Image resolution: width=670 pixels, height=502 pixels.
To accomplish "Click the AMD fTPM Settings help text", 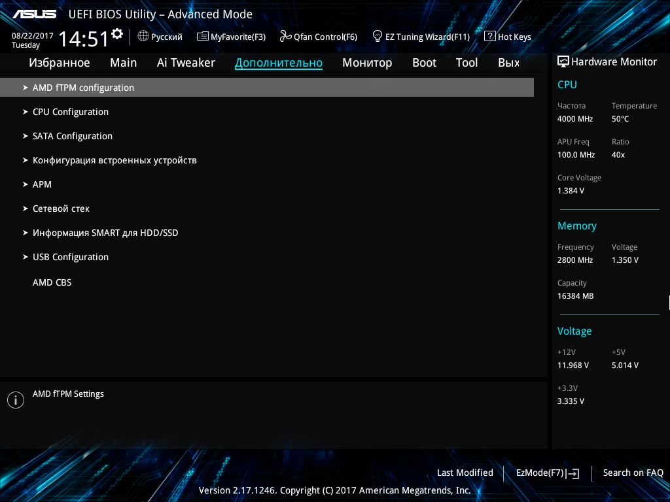I will point(68,394).
